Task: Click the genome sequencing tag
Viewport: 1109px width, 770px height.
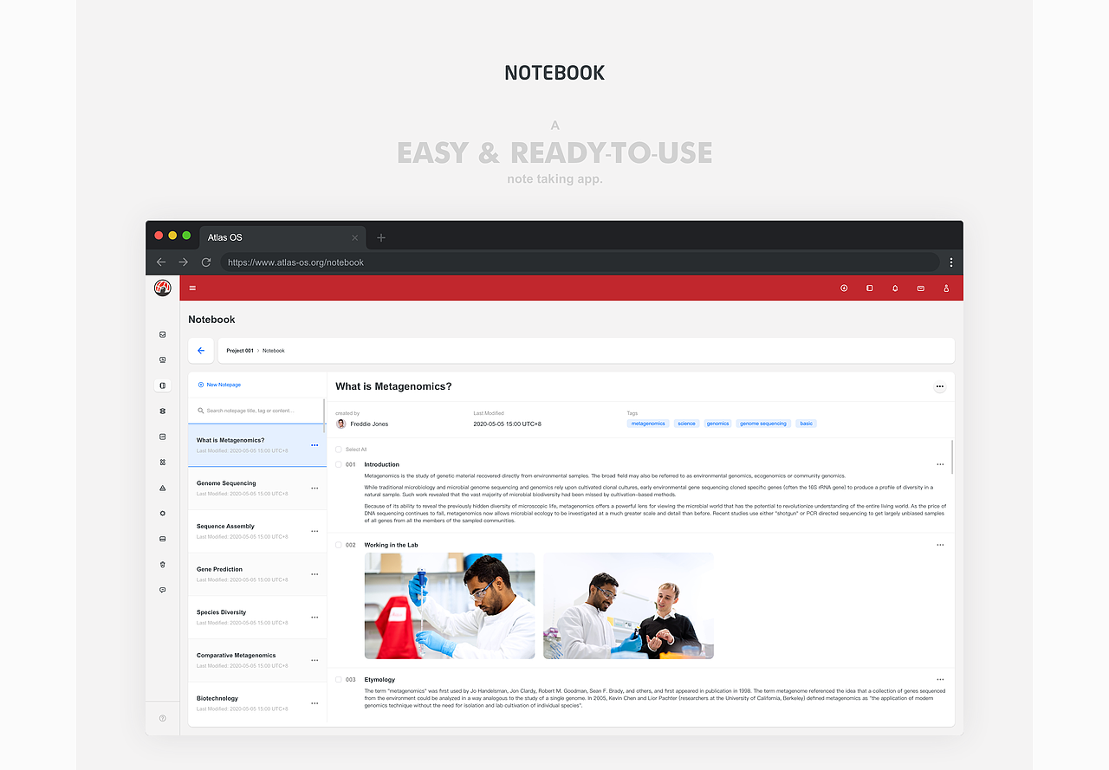Action: point(763,424)
